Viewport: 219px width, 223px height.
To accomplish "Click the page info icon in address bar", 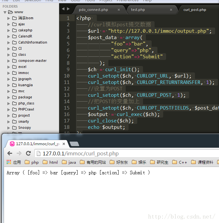I will click(38, 153).
